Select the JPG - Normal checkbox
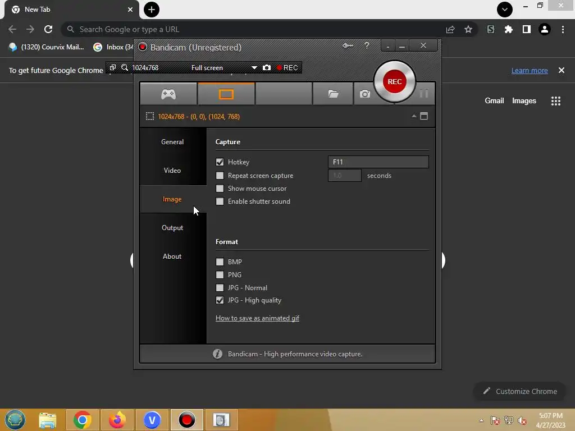Screen dimensions: 575x431 click(x=220, y=288)
